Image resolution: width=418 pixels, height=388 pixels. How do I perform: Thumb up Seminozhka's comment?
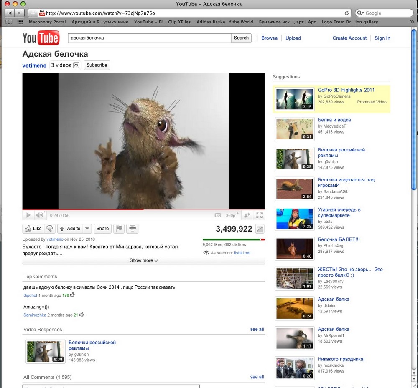tap(82, 314)
